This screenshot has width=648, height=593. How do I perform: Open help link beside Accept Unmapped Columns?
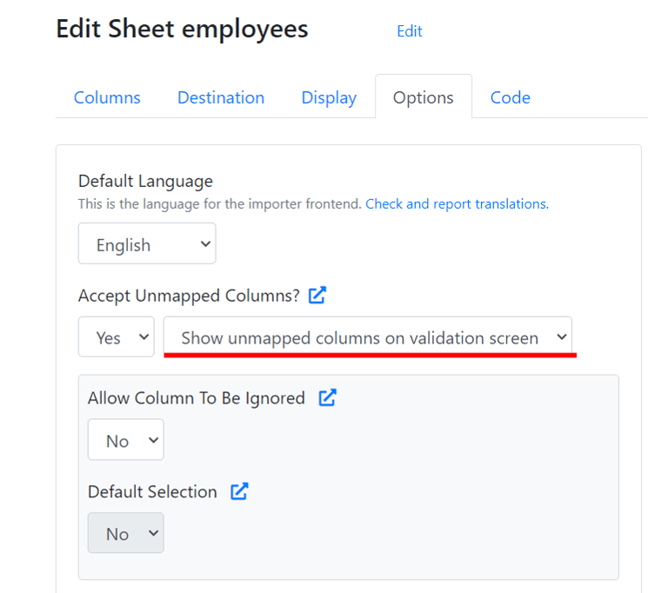317,295
